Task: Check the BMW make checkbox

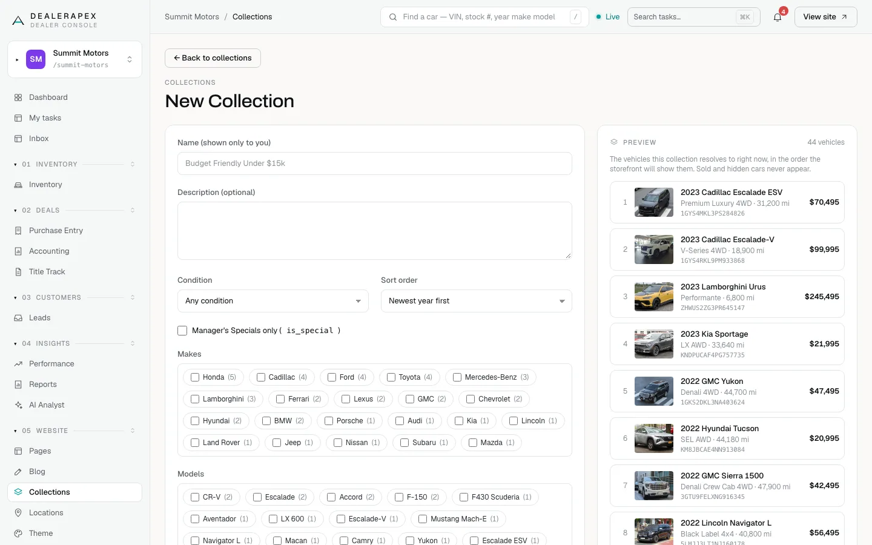Action: 266,421
